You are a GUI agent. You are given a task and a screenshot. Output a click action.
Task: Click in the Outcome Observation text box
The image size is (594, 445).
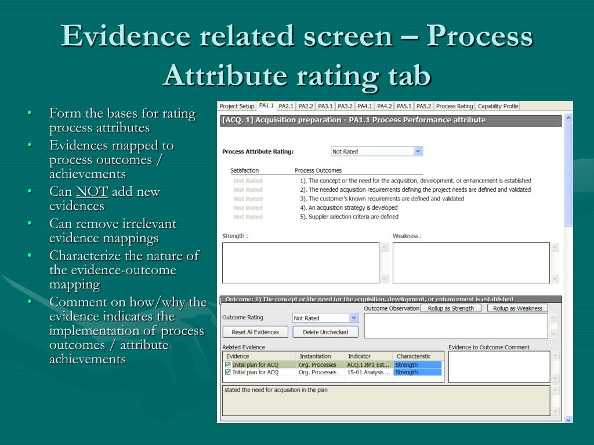pyautogui.click(x=456, y=326)
